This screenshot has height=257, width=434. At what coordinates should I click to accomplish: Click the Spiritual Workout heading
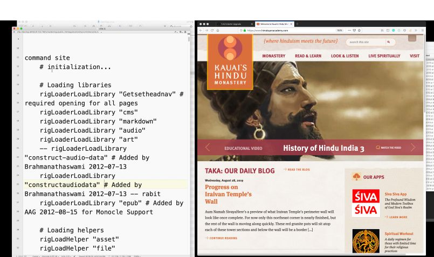[399, 234]
